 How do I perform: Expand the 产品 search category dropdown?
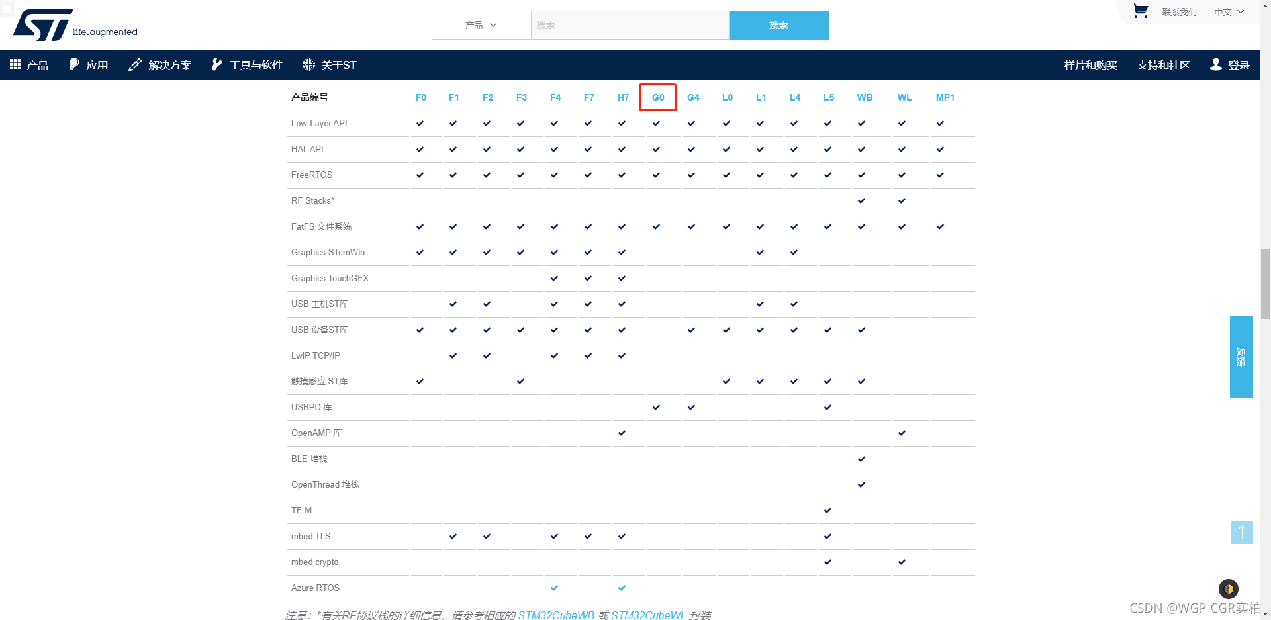tap(481, 25)
